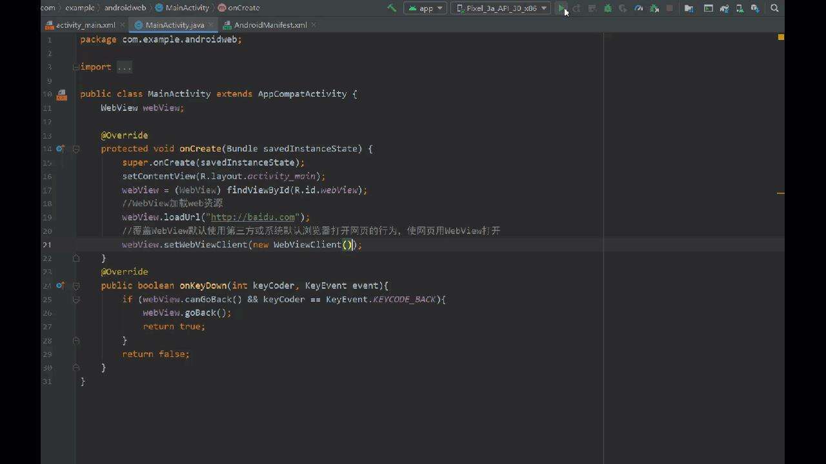The image size is (826, 464).
Task: Open the AVD Manager phone icon
Action: tap(740, 8)
